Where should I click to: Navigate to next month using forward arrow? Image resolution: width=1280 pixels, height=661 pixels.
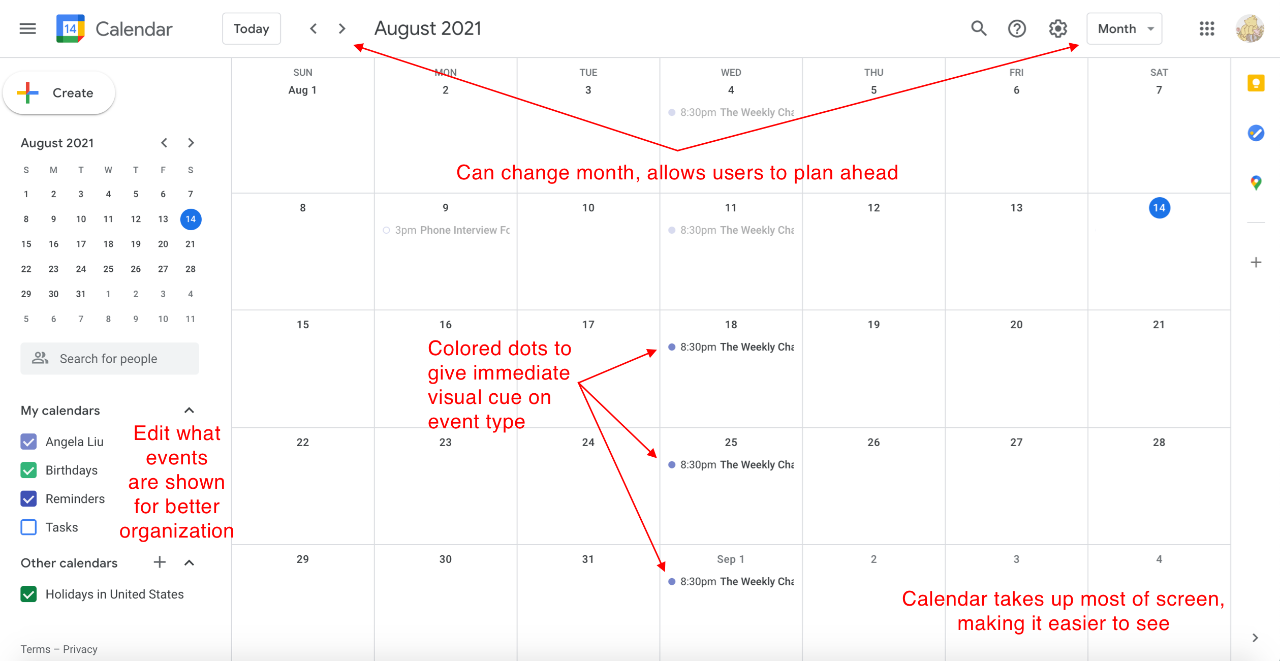342,28
